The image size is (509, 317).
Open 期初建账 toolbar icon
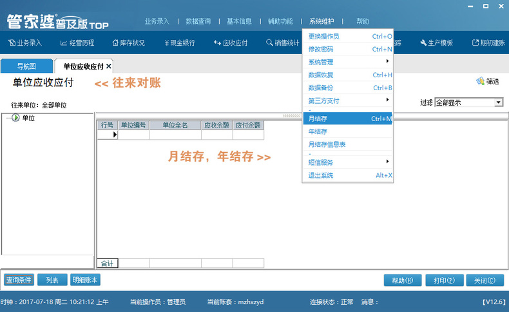(x=475, y=43)
